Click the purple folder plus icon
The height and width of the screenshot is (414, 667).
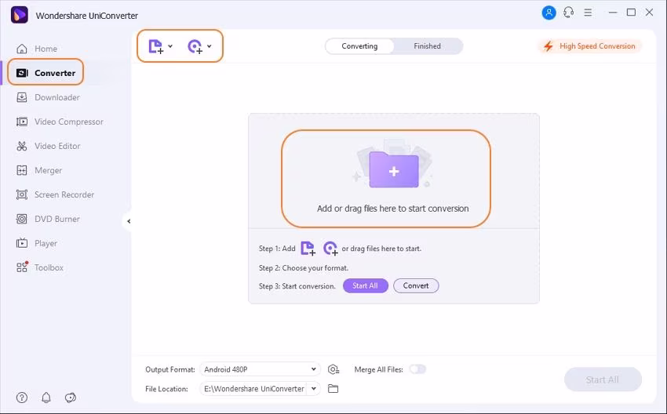(394, 169)
